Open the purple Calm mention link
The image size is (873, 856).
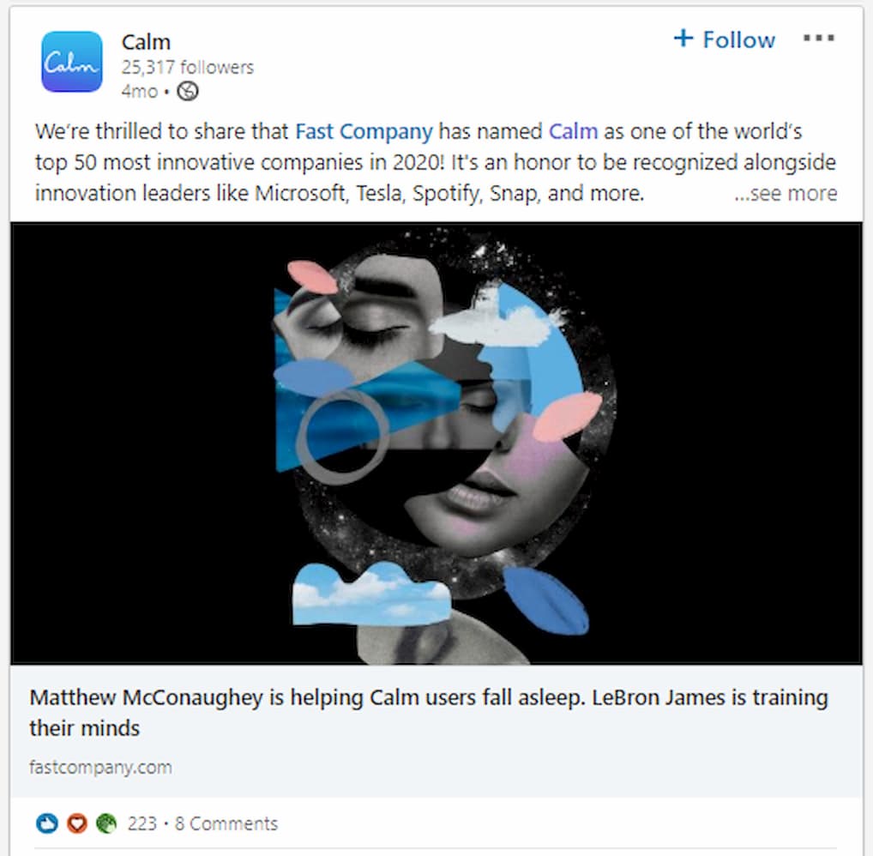pyautogui.click(x=573, y=131)
